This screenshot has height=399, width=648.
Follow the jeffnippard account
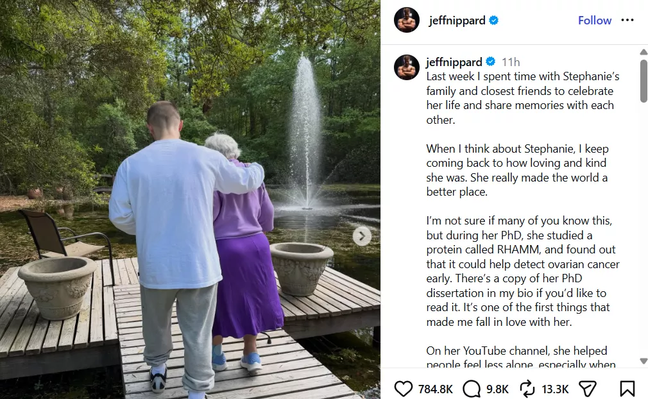[594, 21]
